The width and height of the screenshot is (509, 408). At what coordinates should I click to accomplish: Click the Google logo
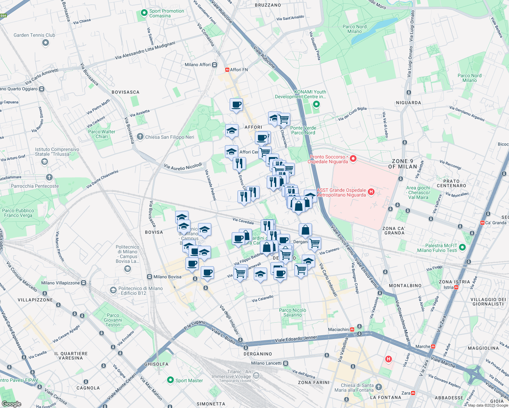[x=11, y=404]
